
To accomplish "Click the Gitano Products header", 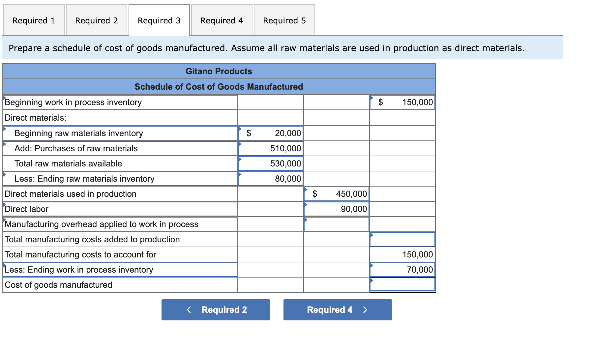I will tap(219, 71).
